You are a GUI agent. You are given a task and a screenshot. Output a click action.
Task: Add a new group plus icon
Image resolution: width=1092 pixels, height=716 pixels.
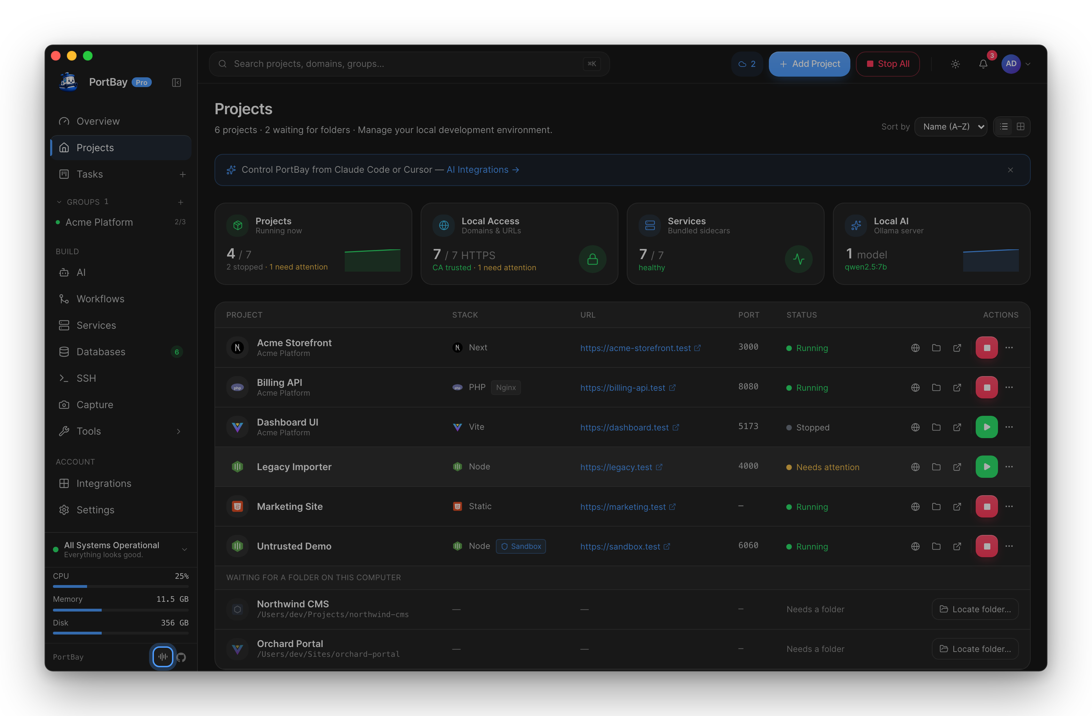pos(181,202)
